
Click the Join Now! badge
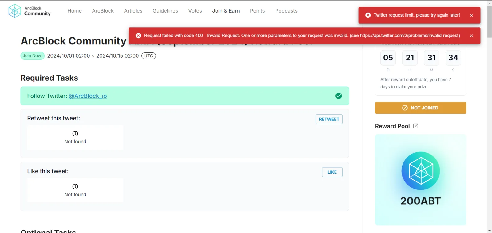click(x=33, y=56)
